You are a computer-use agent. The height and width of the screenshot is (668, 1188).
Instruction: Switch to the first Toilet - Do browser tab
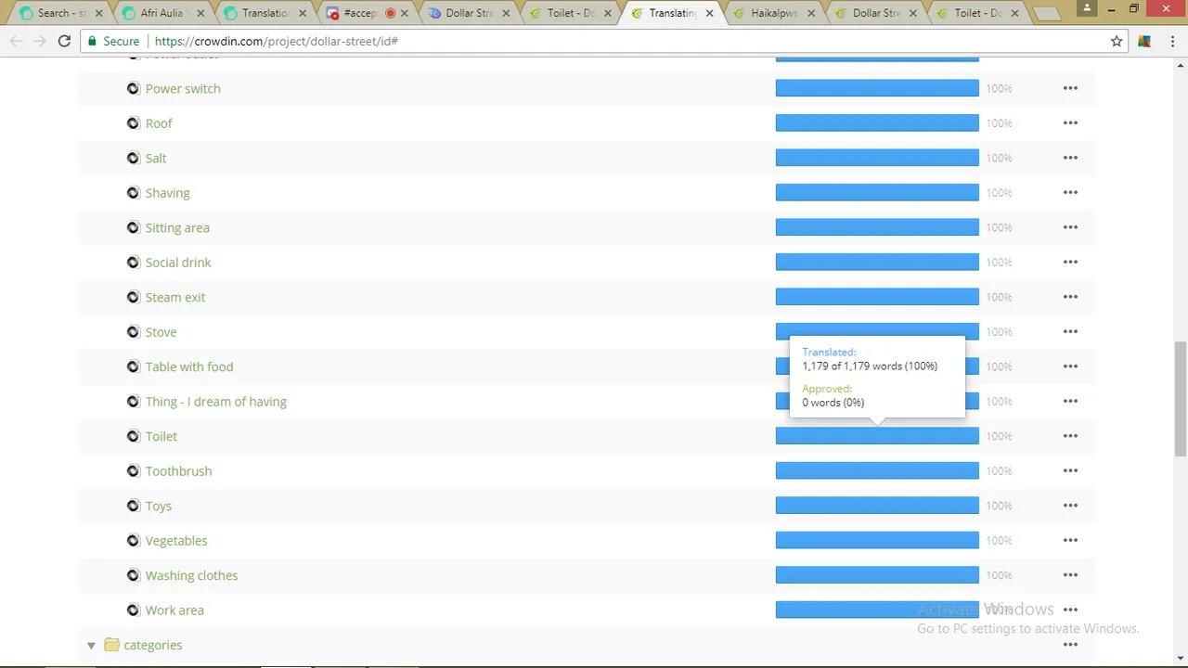click(x=570, y=13)
